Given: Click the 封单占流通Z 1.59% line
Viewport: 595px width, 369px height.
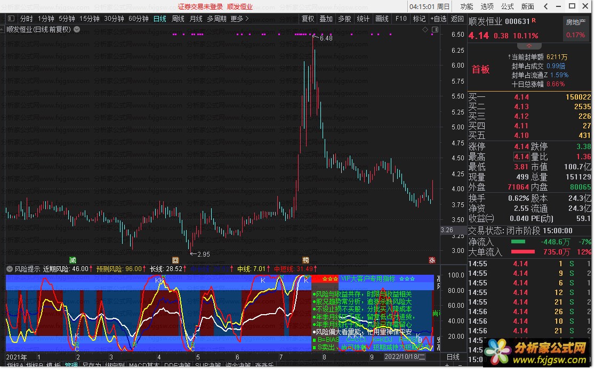Looking at the screenshot, I should [540, 75].
